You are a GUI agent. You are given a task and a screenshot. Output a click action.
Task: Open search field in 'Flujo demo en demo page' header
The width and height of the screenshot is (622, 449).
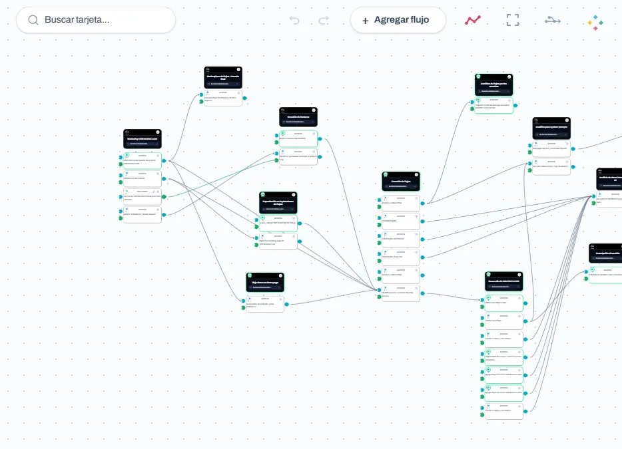[x=265, y=287]
